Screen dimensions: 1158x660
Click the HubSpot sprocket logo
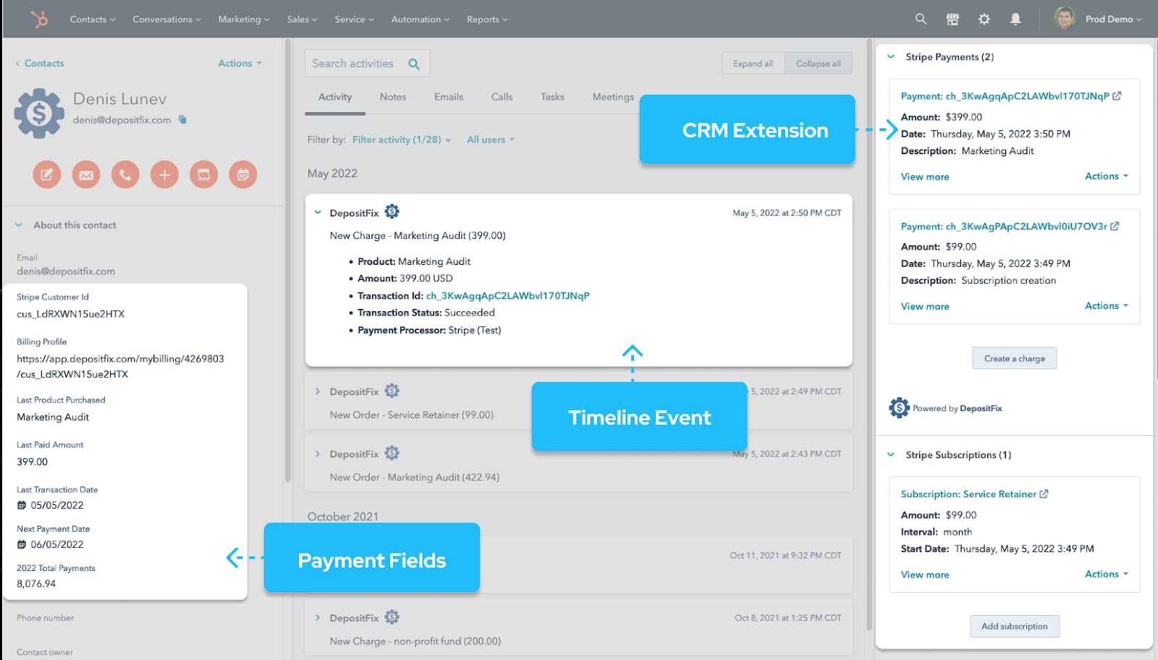[x=41, y=19]
